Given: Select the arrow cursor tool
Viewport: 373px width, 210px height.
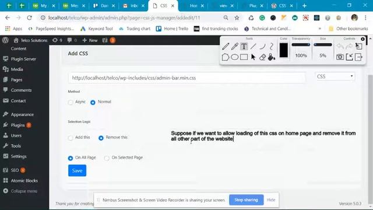Looking at the screenshot, I should point(253,57).
